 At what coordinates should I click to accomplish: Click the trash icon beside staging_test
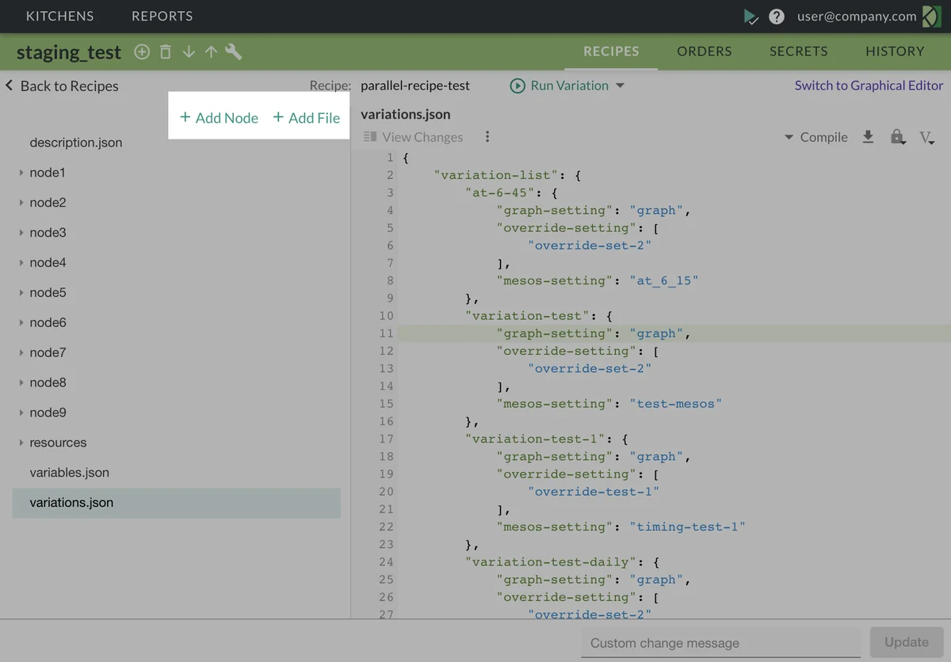pyautogui.click(x=165, y=52)
